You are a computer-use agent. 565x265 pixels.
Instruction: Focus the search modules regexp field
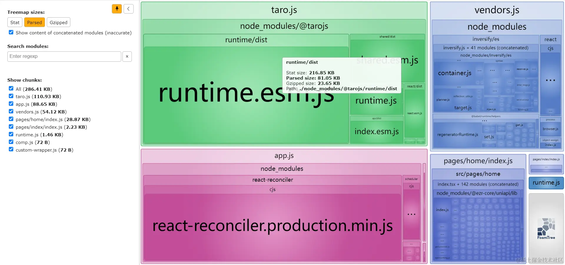64,56
